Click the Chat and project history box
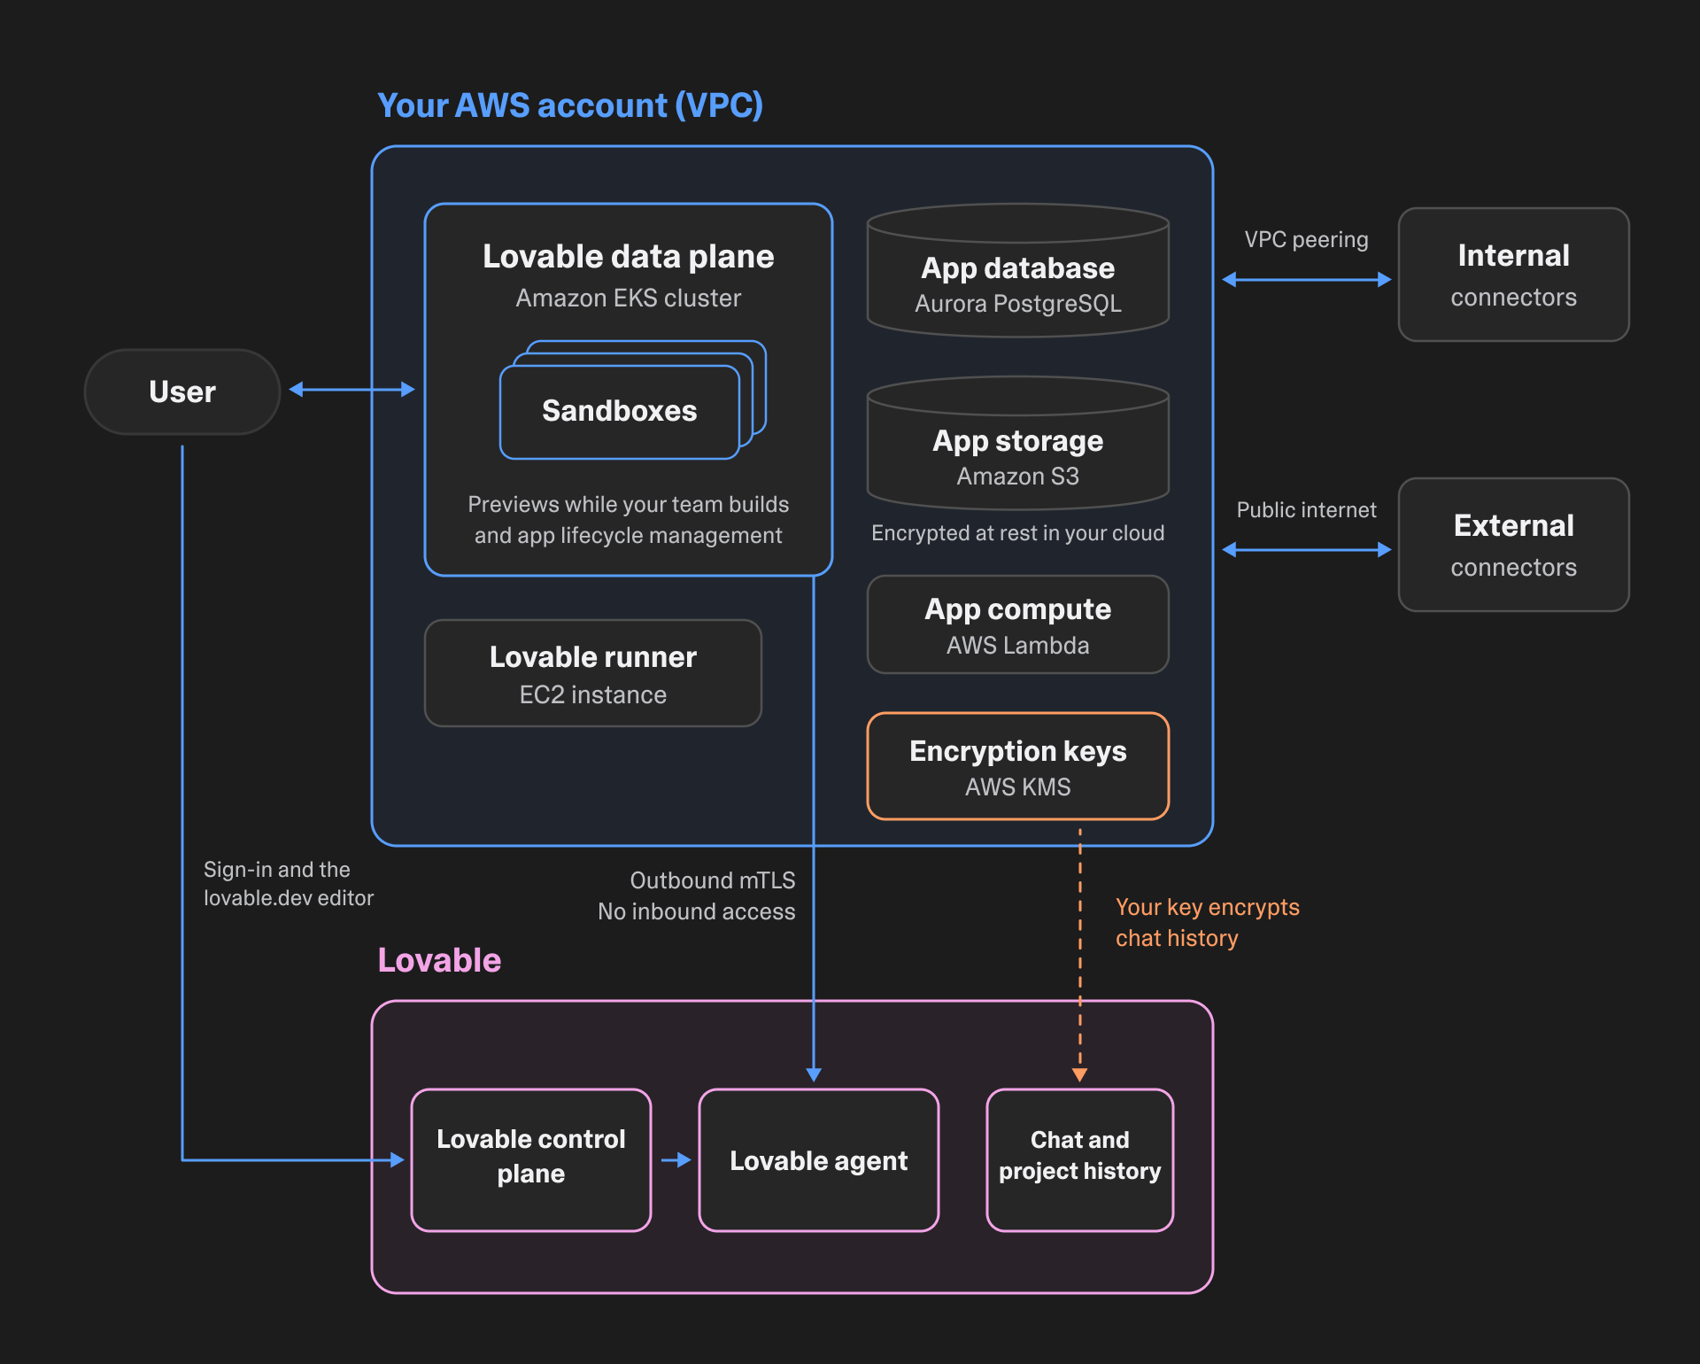 click(1080, 1160)
